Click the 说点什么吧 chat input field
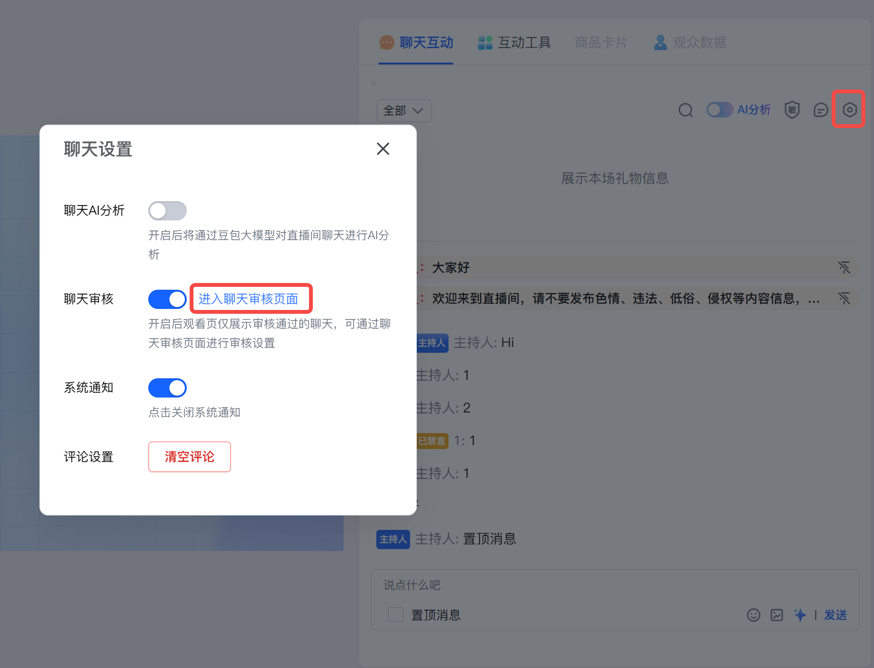The width and height of the screenshot is (874, 668). pyautogui.click(x=615, y=585)
